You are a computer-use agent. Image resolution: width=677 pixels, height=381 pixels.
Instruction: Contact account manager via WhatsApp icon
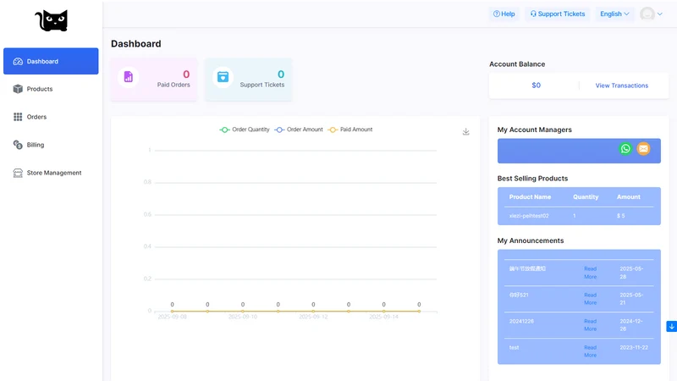(625, 149)
